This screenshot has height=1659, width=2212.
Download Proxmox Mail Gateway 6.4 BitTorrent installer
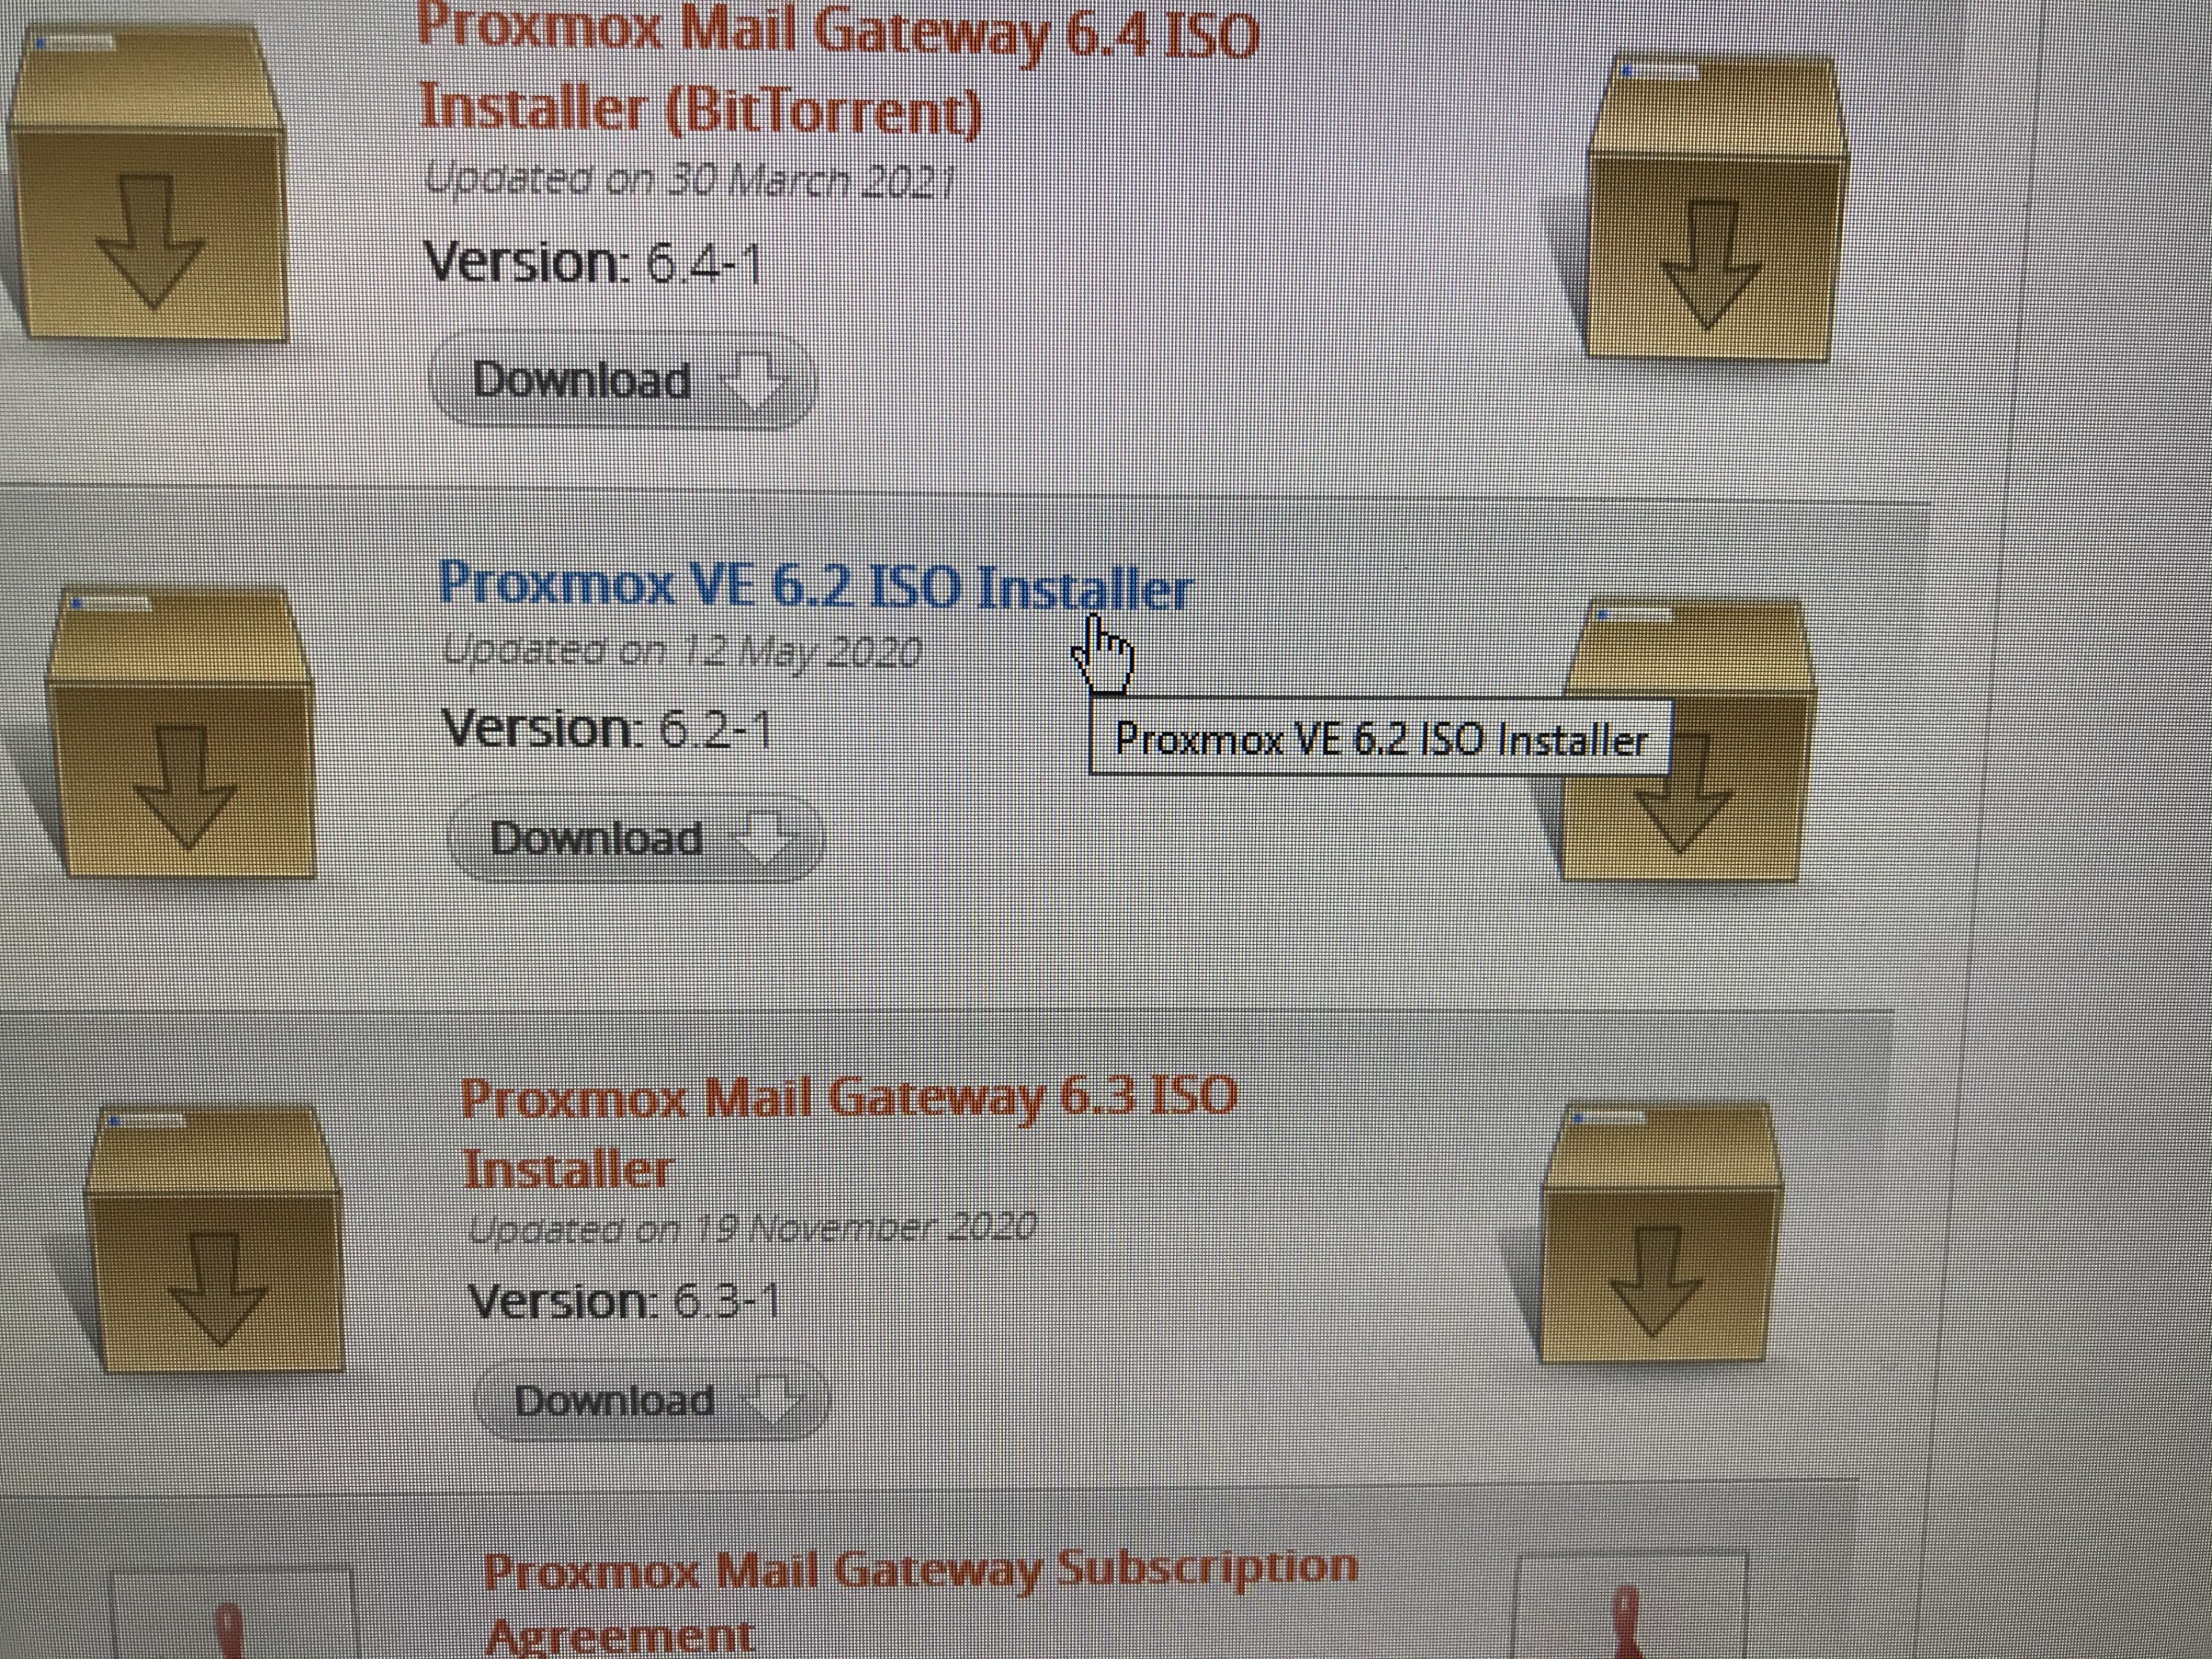[622, 381]
